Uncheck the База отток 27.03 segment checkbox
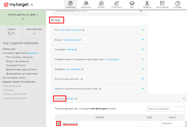This screenshot has width=187, height=127. (x=59, y=124)
